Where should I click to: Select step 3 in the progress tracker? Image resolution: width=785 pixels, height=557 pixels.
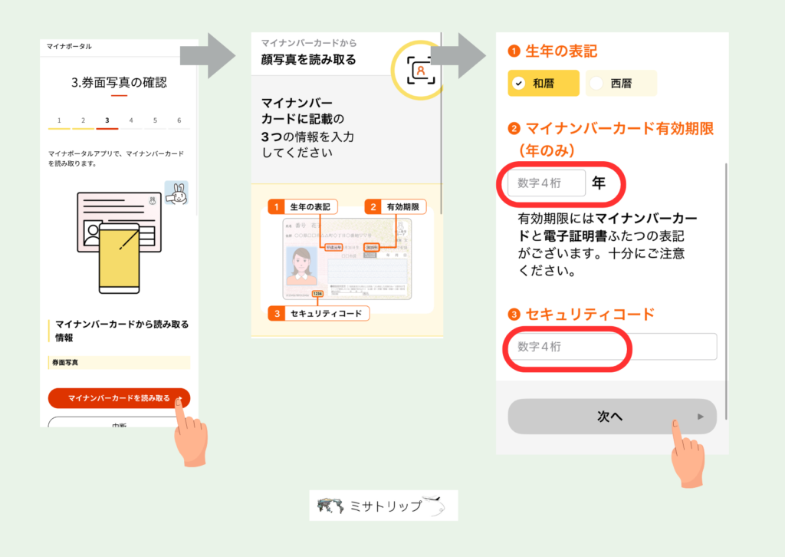tap(107, 120)
